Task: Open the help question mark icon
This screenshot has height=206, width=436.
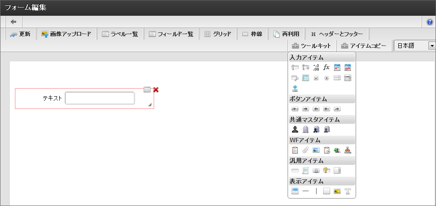Action: pyautogui.click(x=430, y=22)
